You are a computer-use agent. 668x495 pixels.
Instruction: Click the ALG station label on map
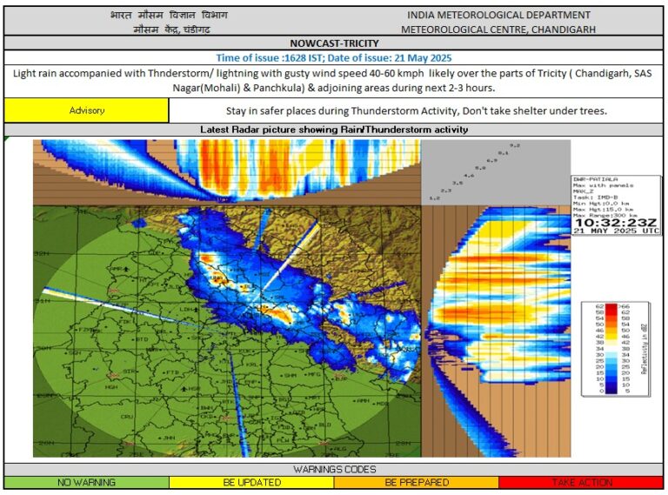click(340, 449)
